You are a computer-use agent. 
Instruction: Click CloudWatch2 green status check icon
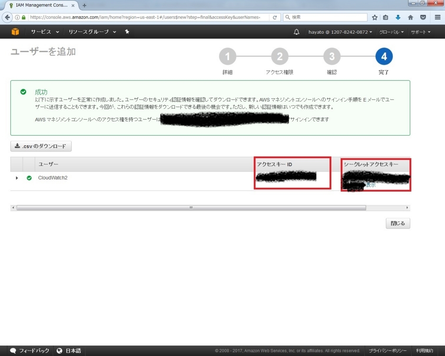click(x=29, y=178)
